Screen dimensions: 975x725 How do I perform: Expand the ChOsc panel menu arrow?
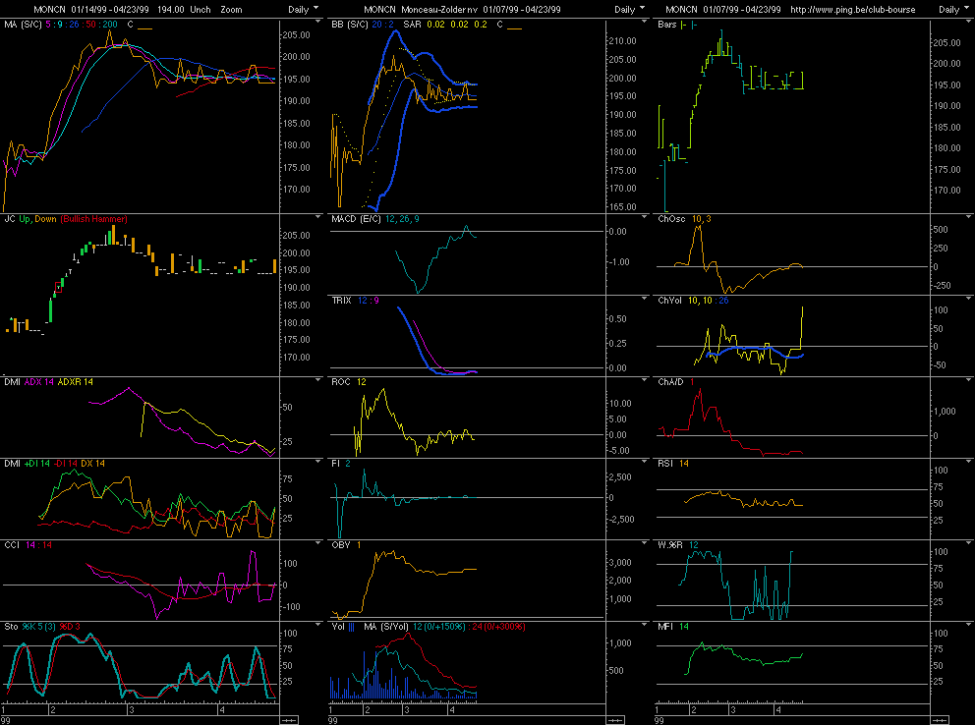(969, 217)
